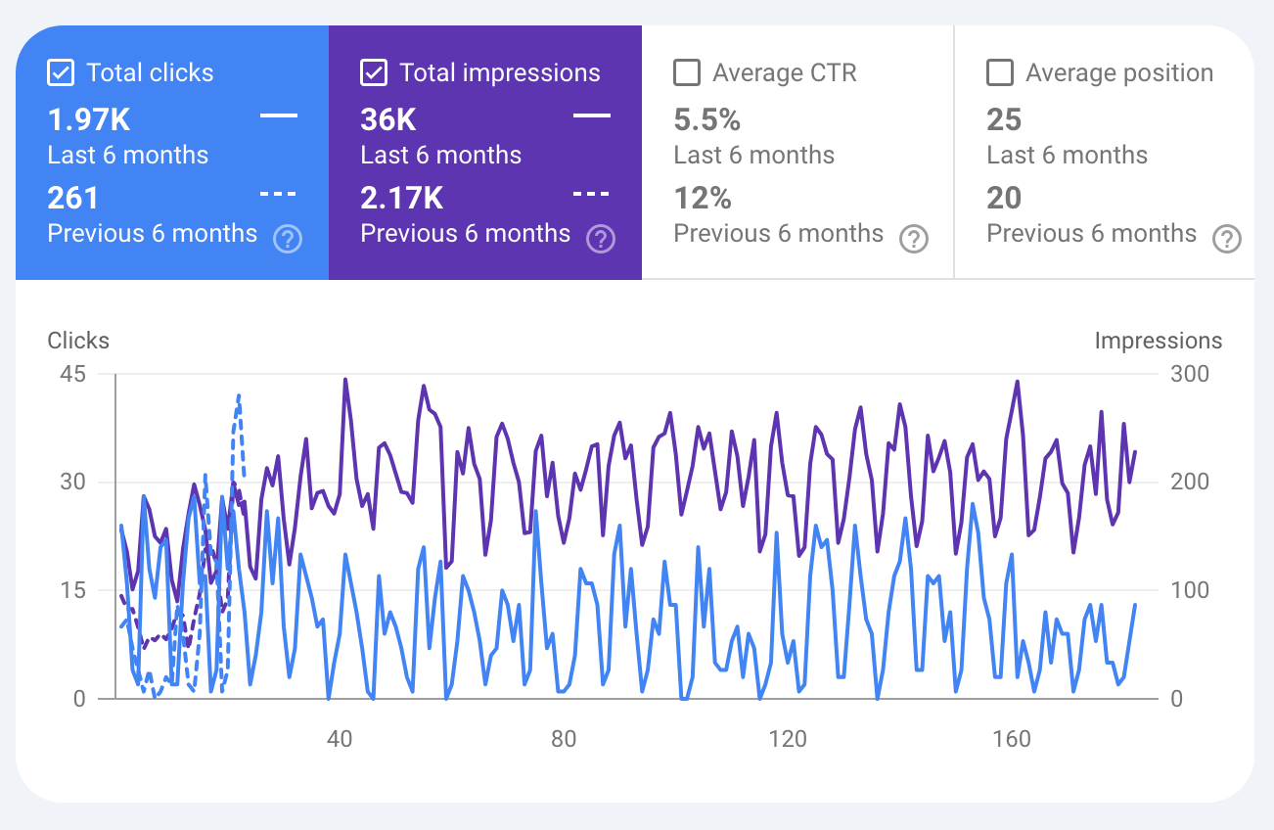This screenshot has width=1274, height=830.
Task: Open help icon in Total impressions card
Action: pos(600,239)
